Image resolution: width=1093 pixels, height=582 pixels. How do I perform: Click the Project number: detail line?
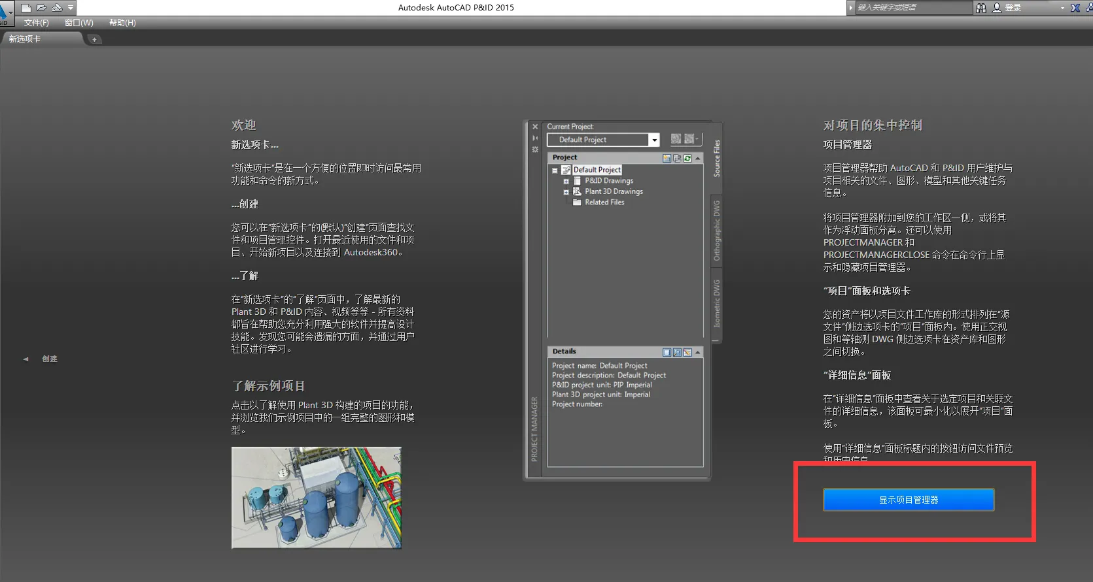(x=577, y=404)
